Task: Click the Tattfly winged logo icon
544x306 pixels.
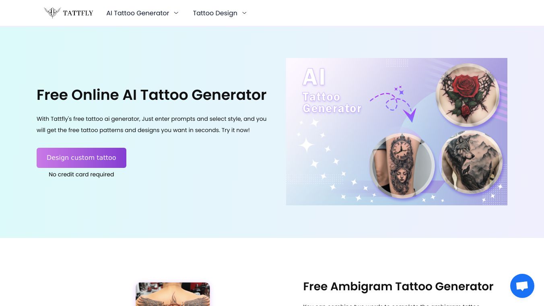Action: point(52,13)
